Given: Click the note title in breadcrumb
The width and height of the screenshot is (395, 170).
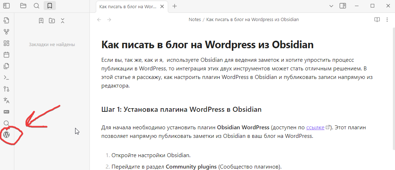Looking at the screenshot, I should tap(252, 20).
